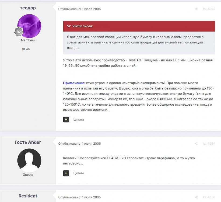Click post id 4653
Viewport: 221px width, 202px height.
point(209,9)
